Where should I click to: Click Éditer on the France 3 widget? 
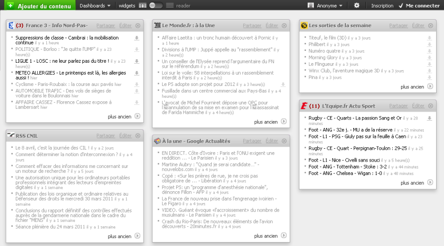coord(125,26)
